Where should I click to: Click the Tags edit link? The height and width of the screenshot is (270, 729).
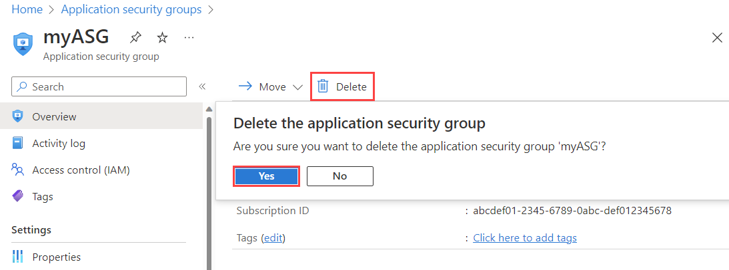tap(273, 238)
